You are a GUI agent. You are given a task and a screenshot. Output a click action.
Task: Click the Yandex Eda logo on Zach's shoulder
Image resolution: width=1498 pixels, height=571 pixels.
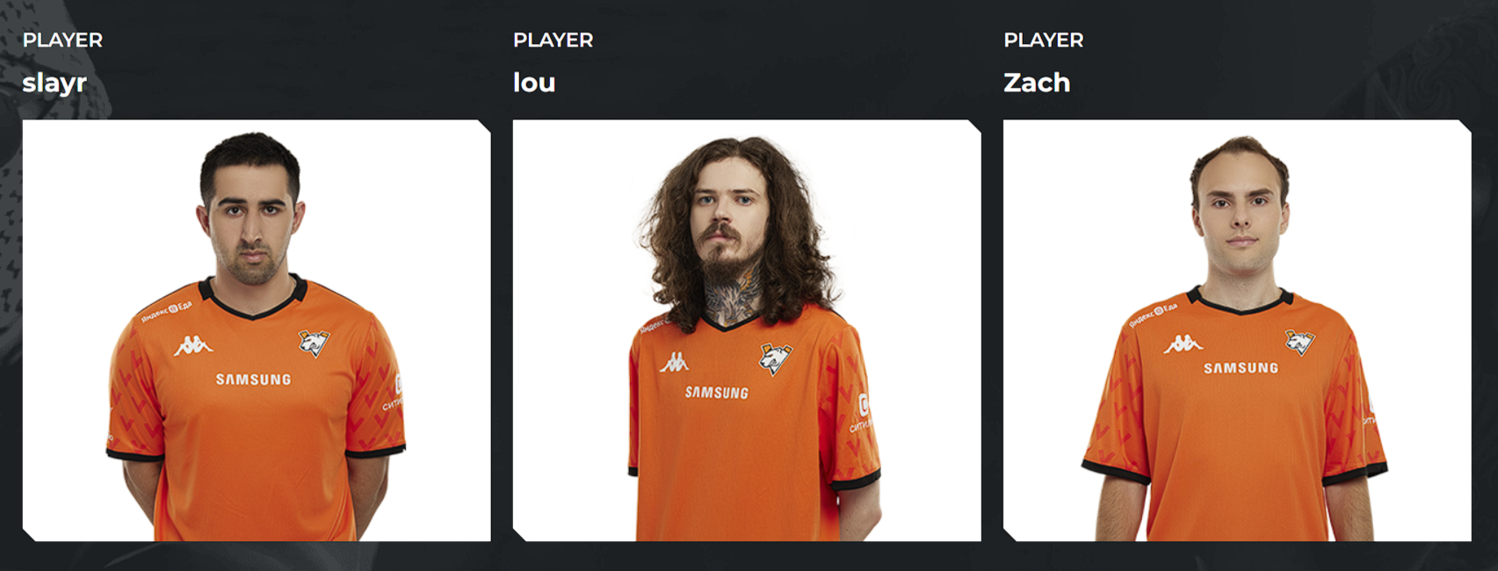click(x=1154, y=314)
